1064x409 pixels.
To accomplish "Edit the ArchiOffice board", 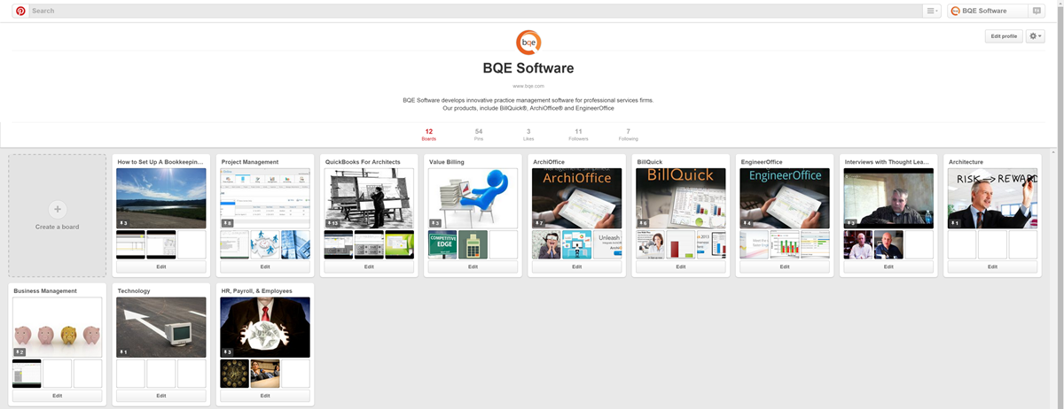I will (576, 266).
